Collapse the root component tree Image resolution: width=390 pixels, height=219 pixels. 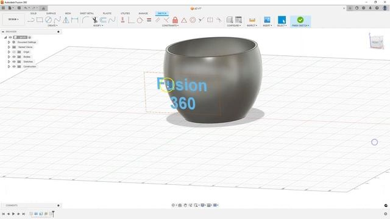click(x=5, y=37)
